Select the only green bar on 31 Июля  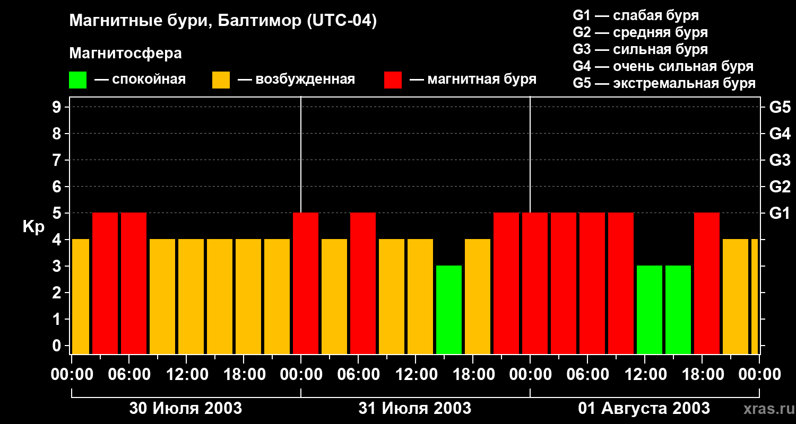(449, 310)
